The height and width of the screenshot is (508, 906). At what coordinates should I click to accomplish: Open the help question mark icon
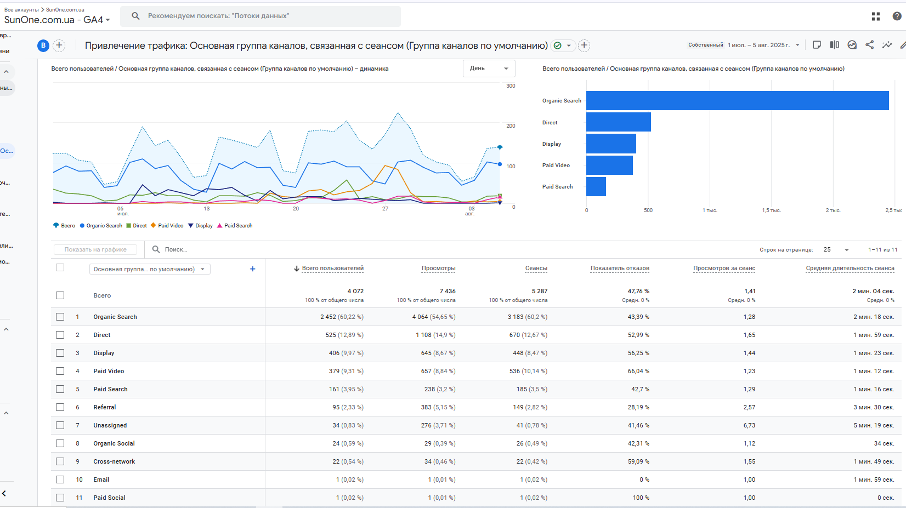pos(897,16)
